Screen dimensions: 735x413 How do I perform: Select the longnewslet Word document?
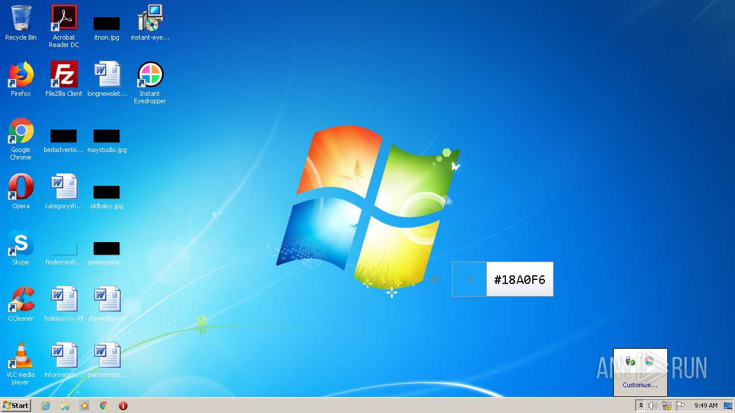point(107,79)
